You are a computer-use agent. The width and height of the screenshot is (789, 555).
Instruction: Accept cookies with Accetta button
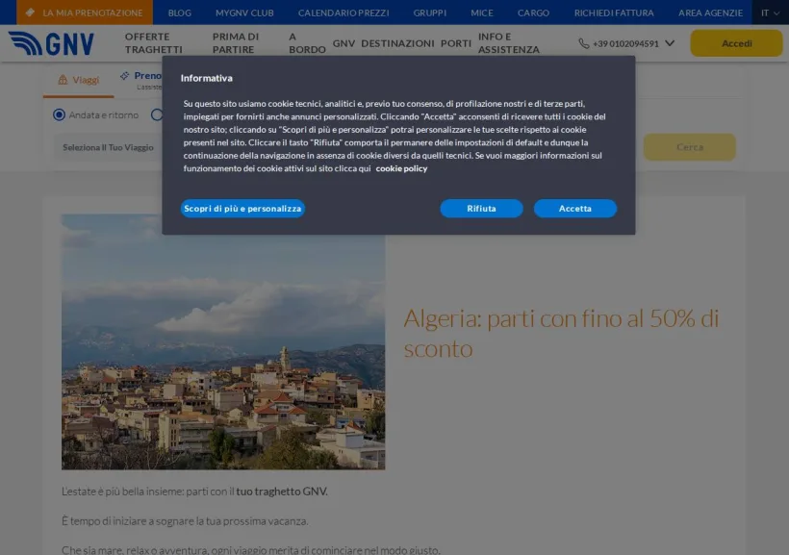(575, 209)
